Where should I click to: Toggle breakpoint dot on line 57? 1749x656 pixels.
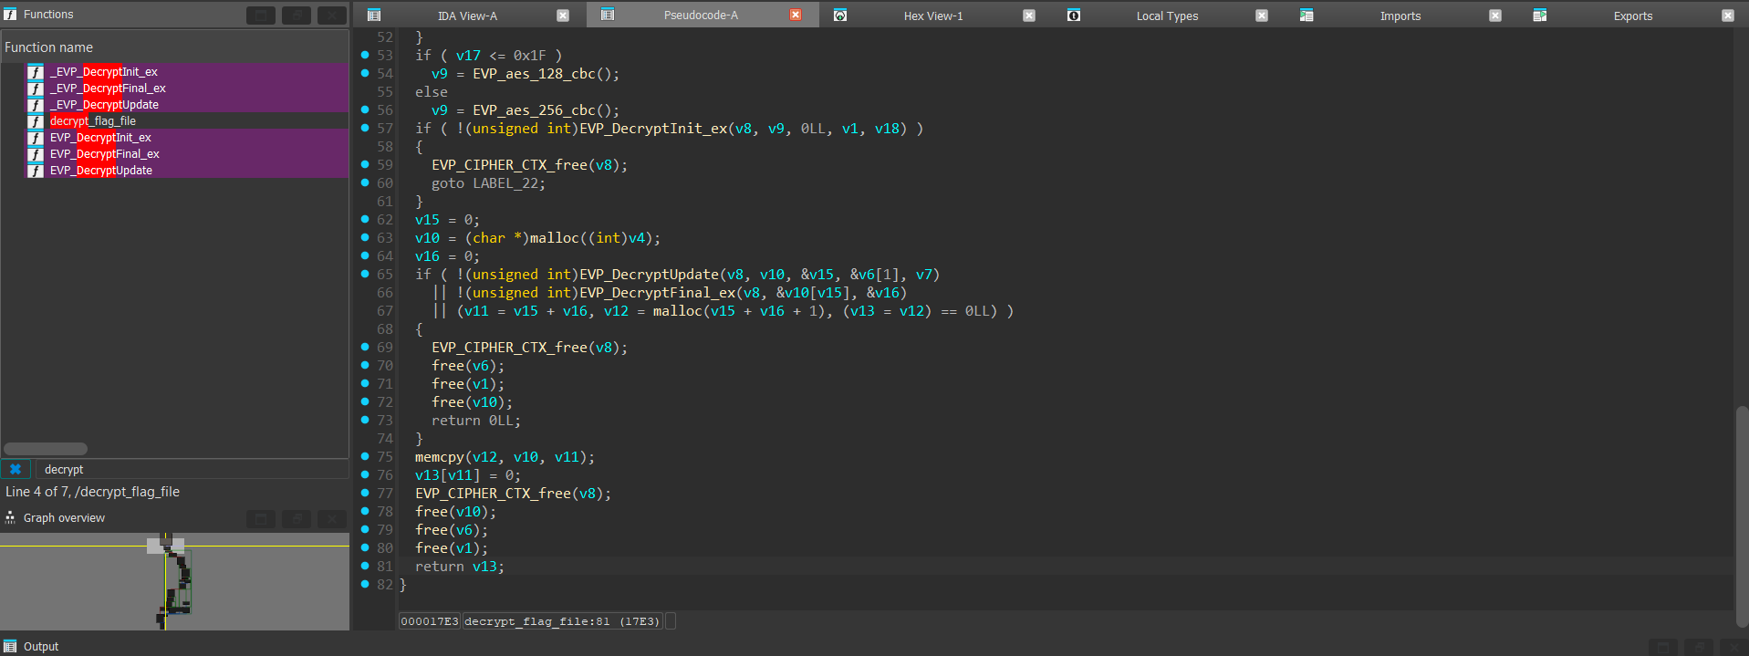(x=365, y=128)
